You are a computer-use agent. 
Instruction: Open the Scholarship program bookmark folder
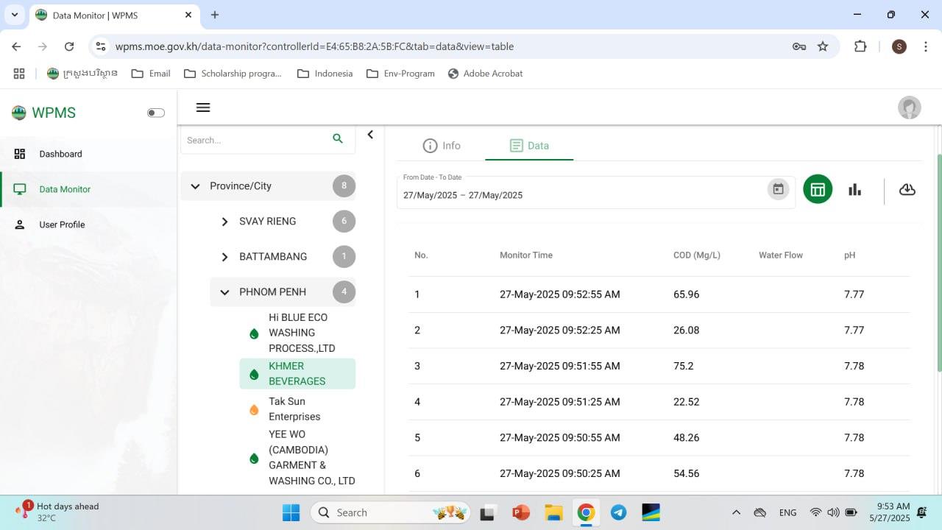tap(233, 74)
